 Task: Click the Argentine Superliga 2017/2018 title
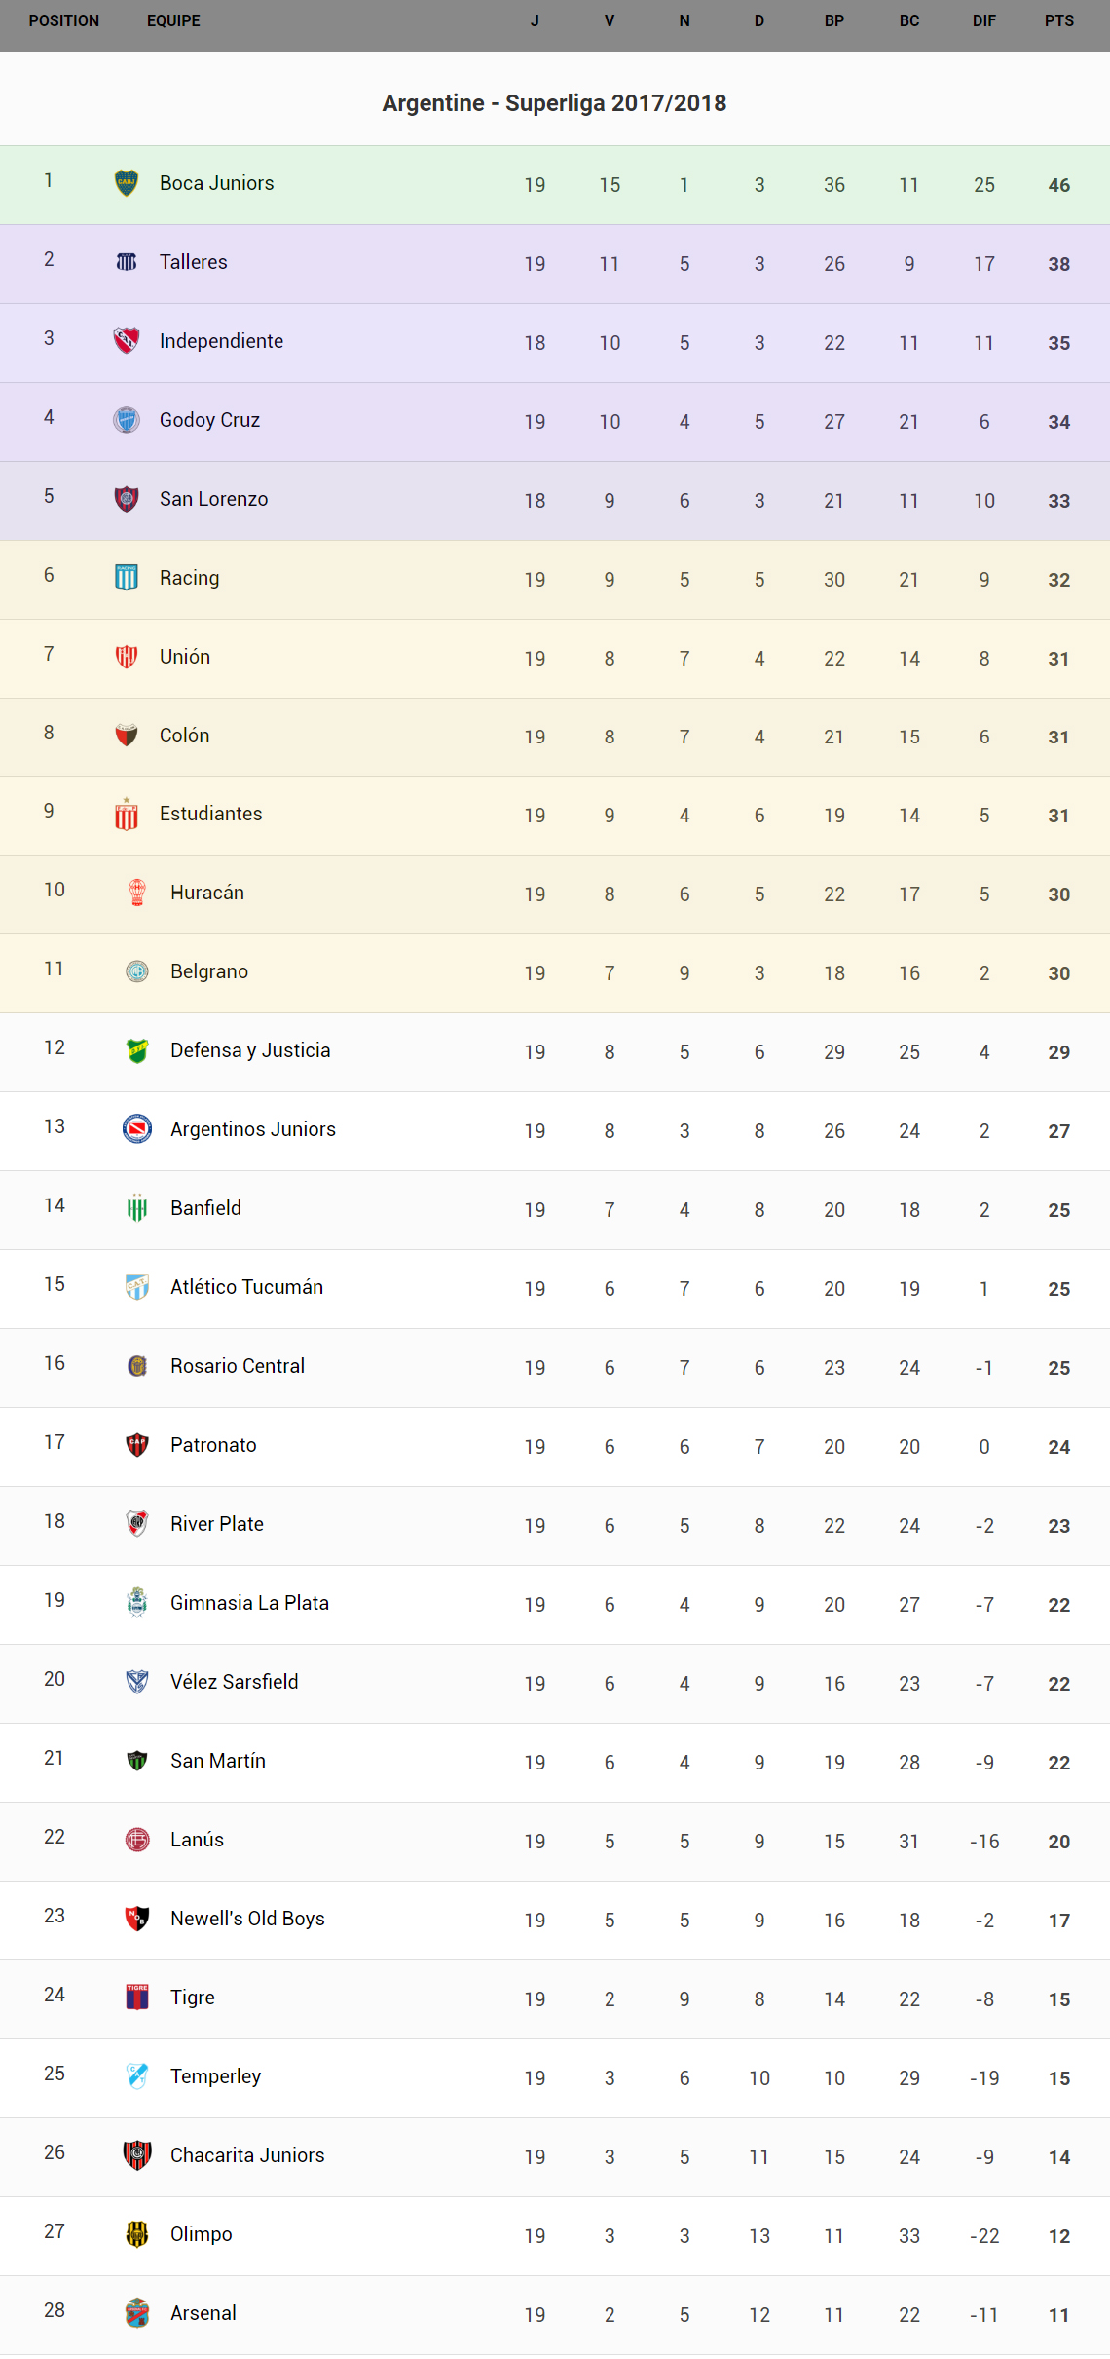tap(554, 103)
